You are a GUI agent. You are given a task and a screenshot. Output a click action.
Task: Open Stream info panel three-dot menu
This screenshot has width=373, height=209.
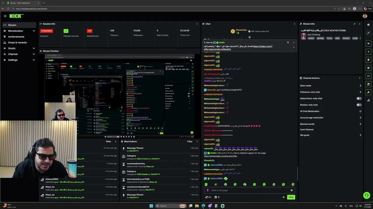tap(360, 24)
